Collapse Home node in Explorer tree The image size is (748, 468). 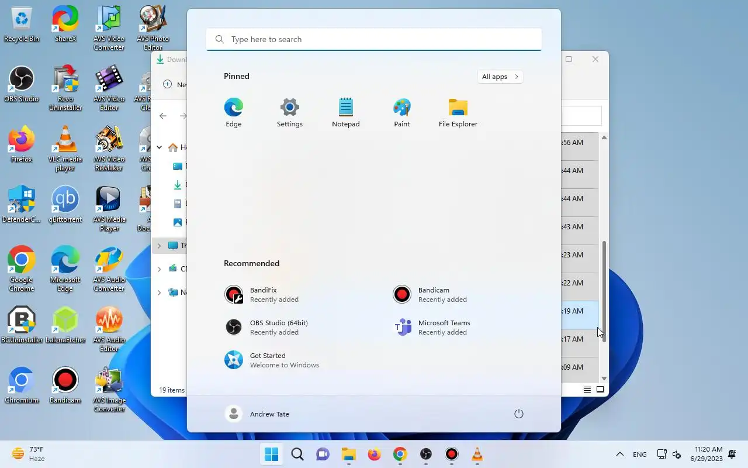[x=159, y=147]
